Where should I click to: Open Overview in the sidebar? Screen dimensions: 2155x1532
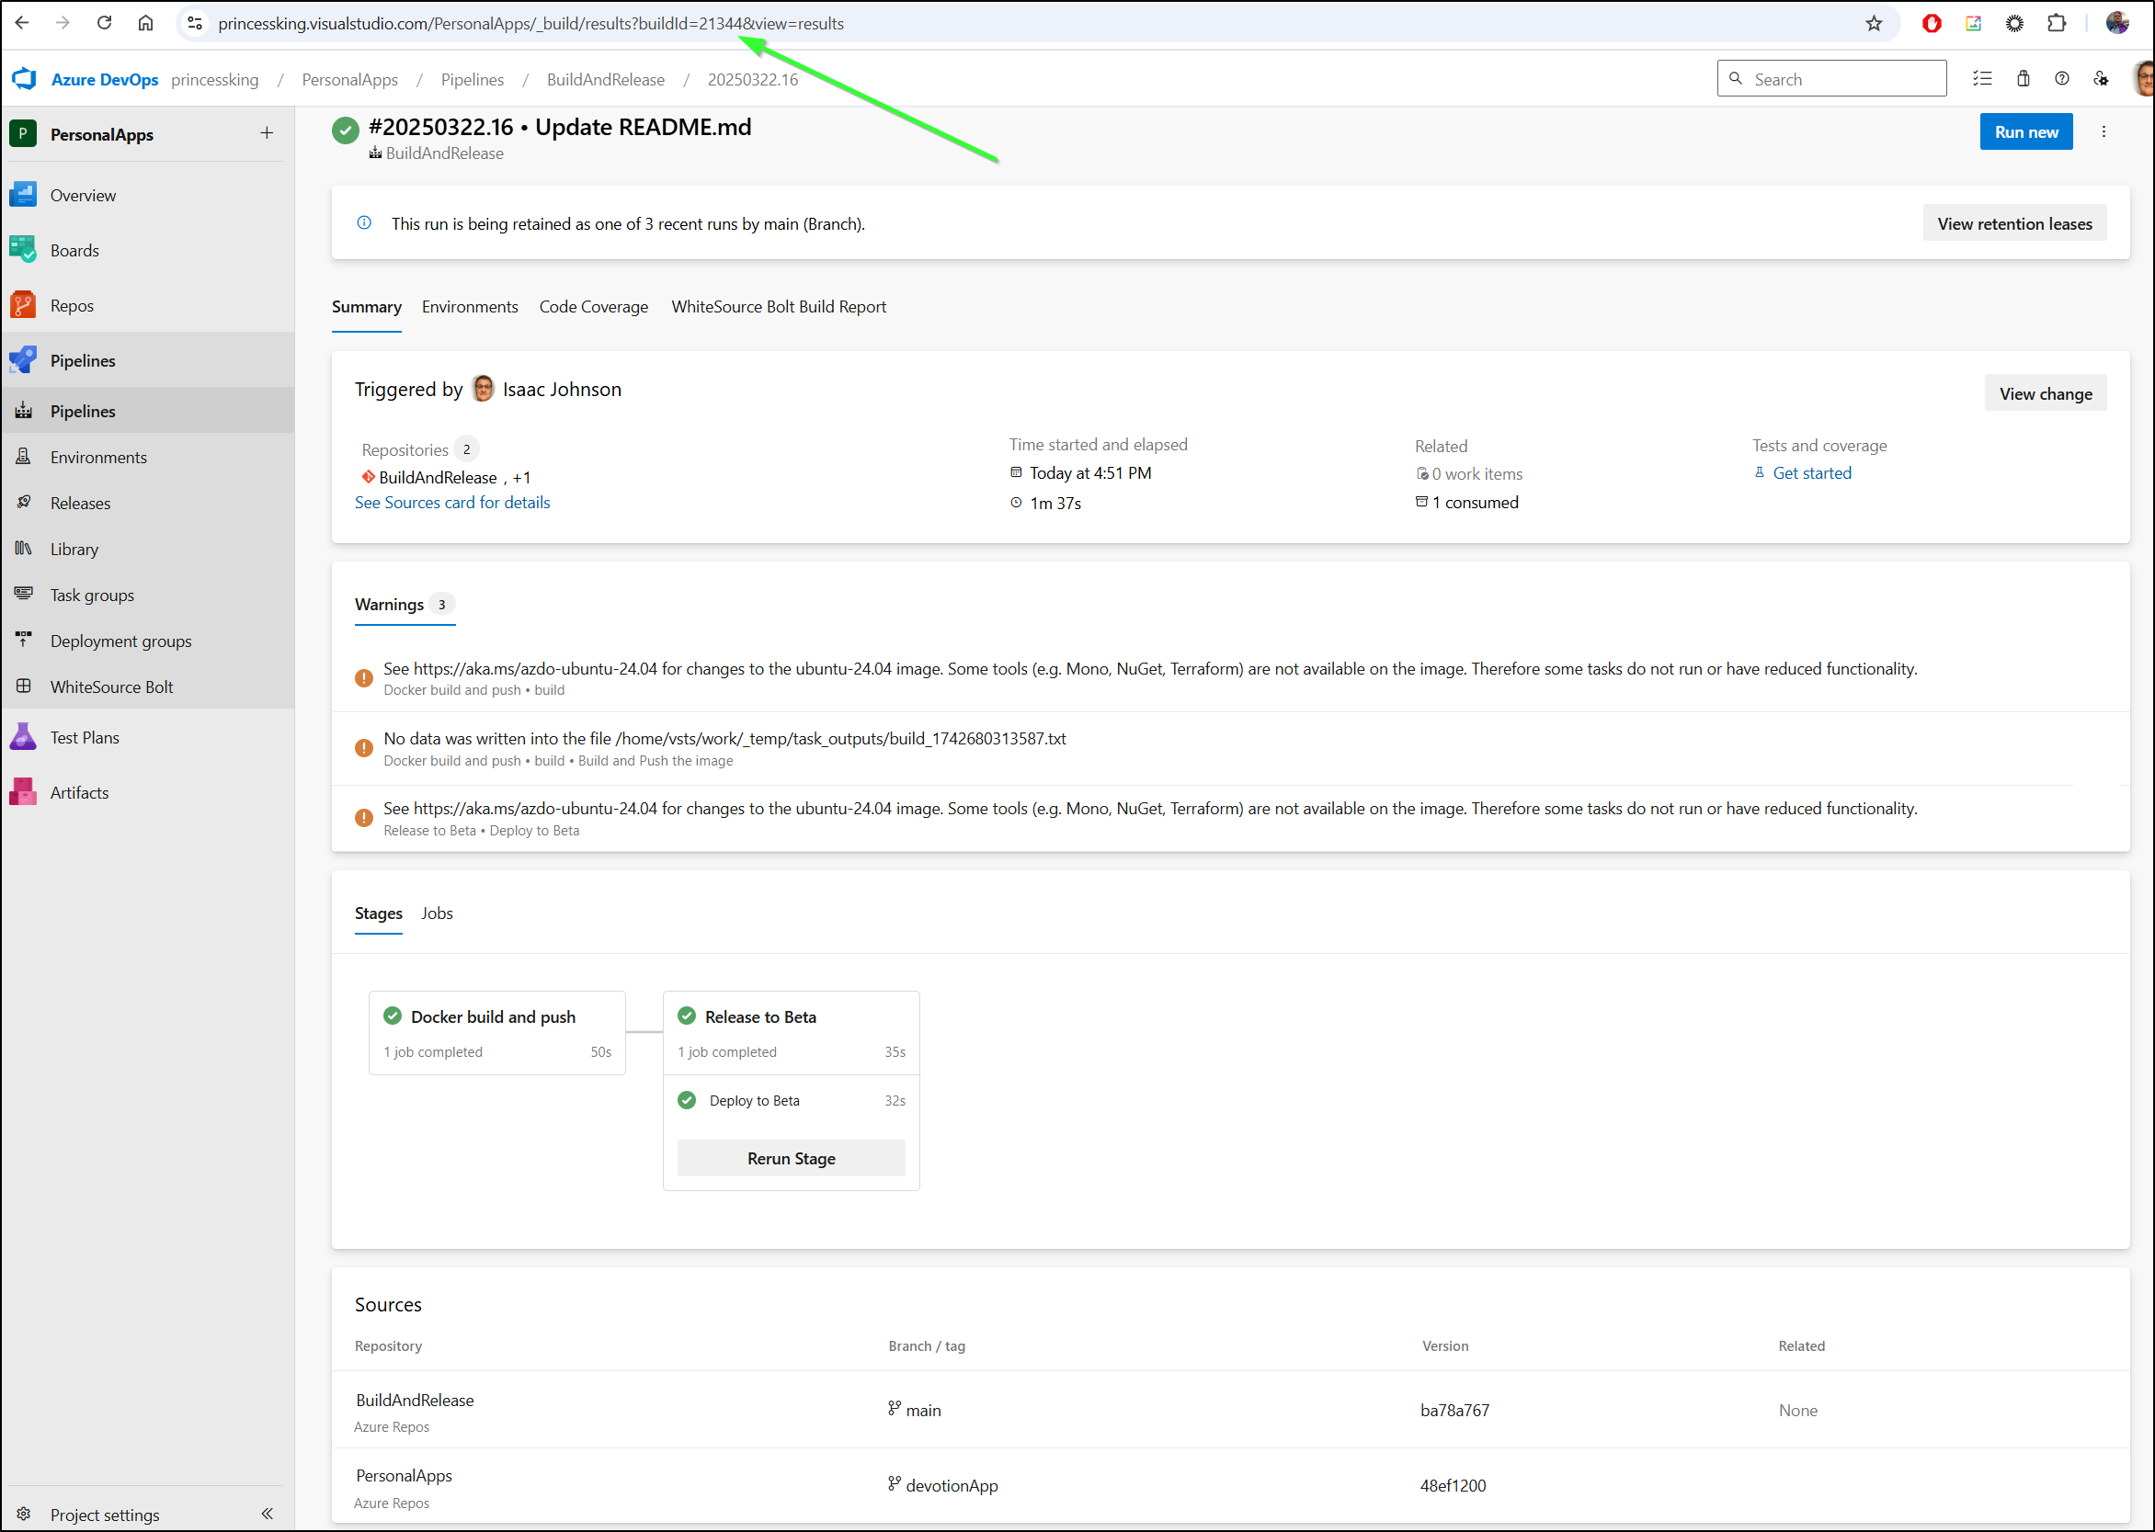147,195
